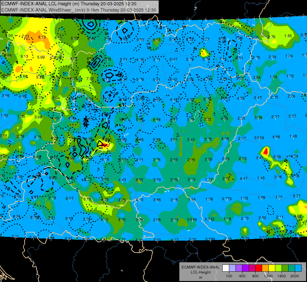Click the grid value '3.24'
The image size is (307, 282).
(291, 96)
